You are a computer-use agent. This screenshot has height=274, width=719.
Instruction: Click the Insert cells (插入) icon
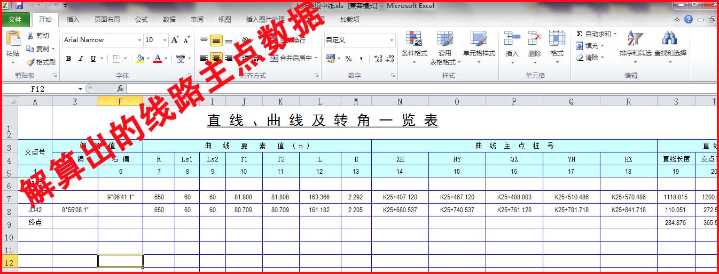[512, 39]
